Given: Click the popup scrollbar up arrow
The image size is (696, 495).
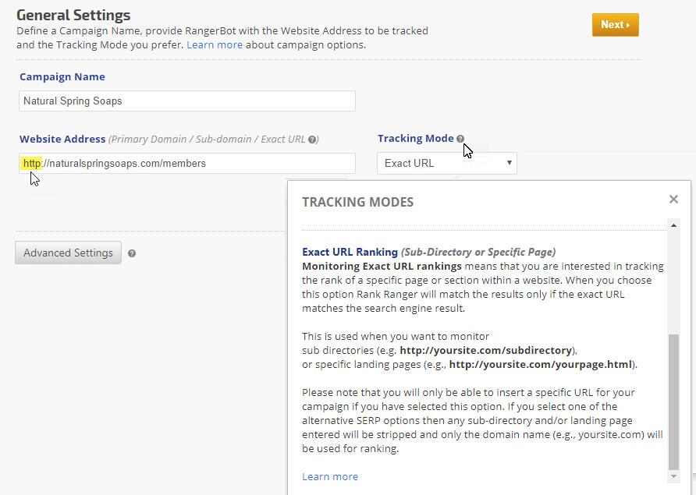Looking at the screenshot, I should [x=674, y=225].
